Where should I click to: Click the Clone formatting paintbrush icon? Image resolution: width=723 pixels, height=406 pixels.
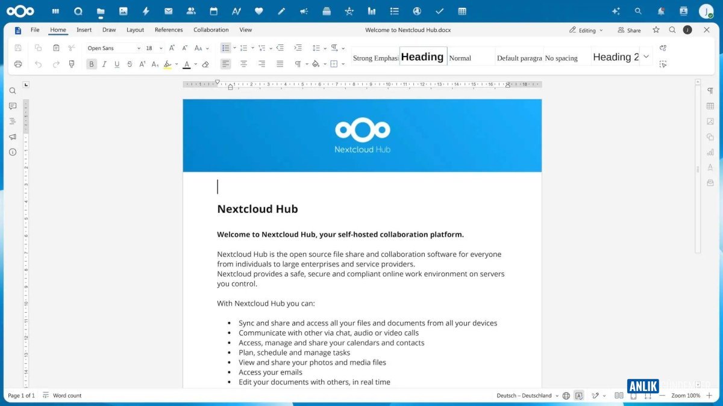coord(72,64)
